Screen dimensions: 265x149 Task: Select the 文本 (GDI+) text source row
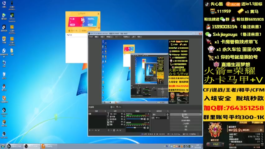tap(116, 114)
